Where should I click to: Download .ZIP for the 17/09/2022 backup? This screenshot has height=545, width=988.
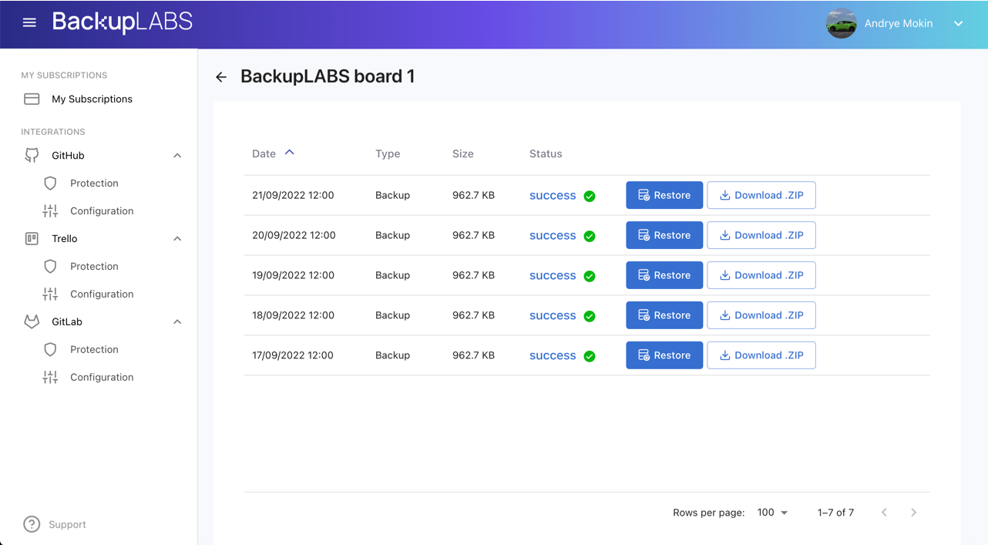[x=761, y=355]
